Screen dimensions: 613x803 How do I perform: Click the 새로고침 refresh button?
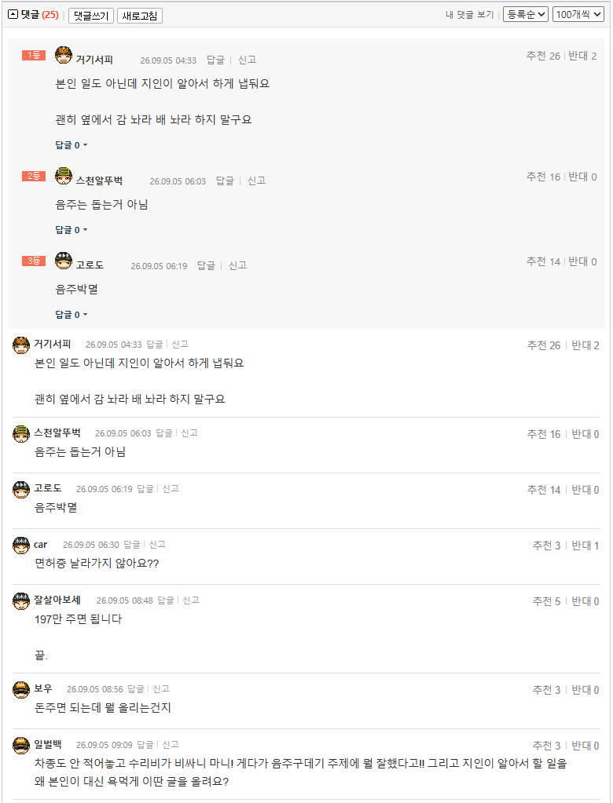coord(140,16)
